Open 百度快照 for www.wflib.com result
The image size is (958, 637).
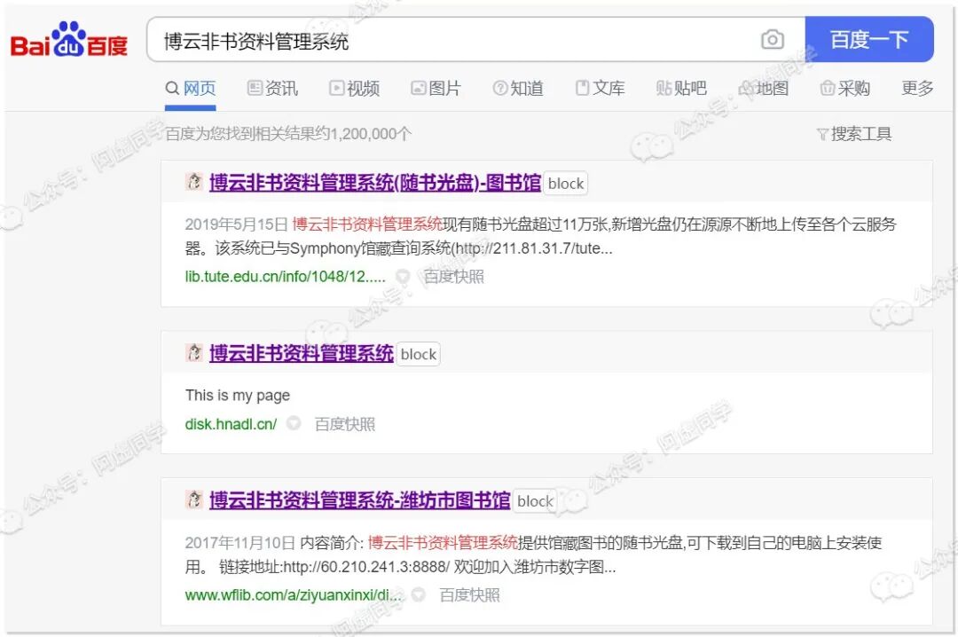point(469,595)
